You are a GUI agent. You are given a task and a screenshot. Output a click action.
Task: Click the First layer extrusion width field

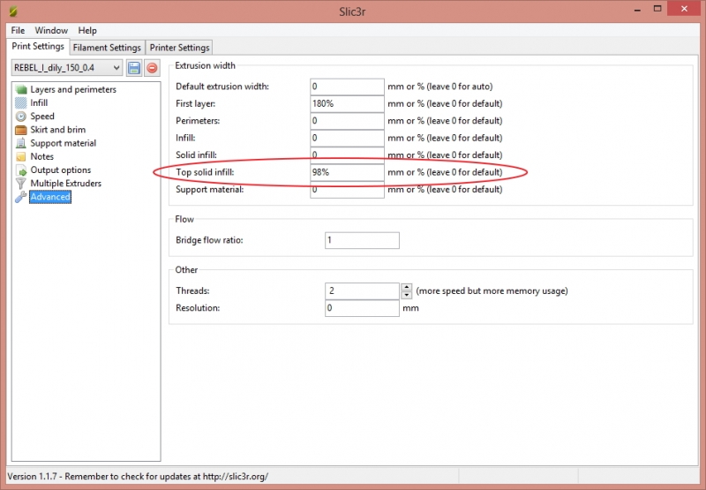click(347, 103)
